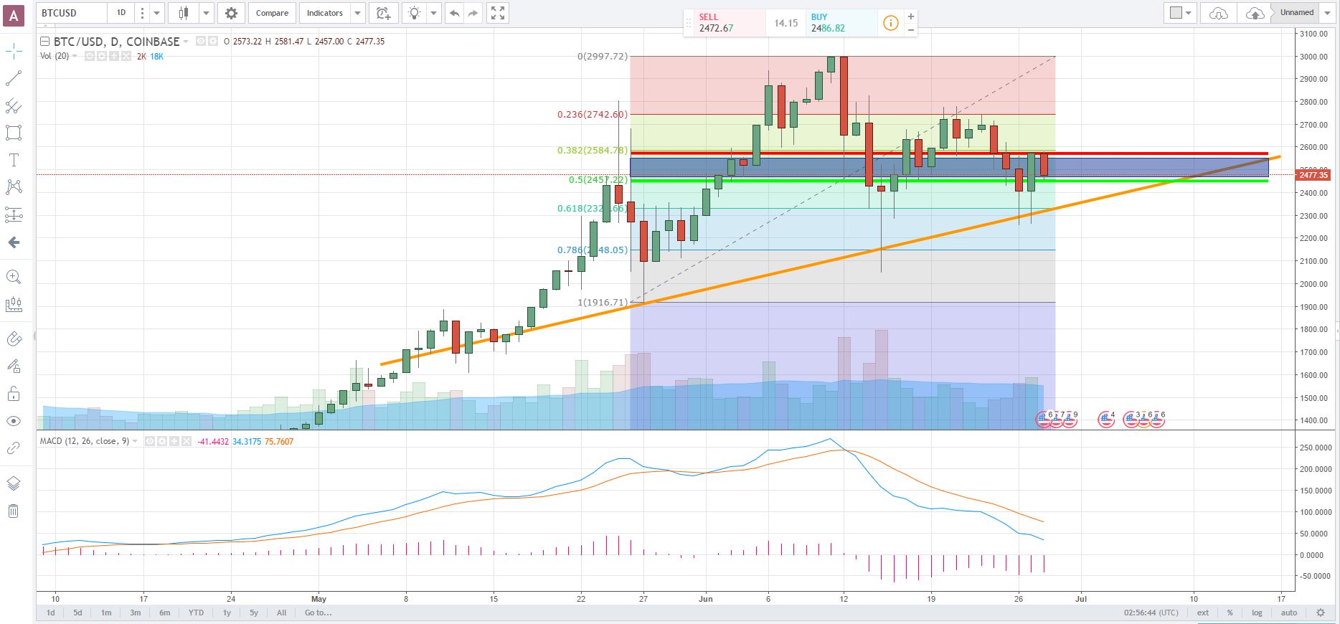Hide the MACD indicator via eye icon

150,441
